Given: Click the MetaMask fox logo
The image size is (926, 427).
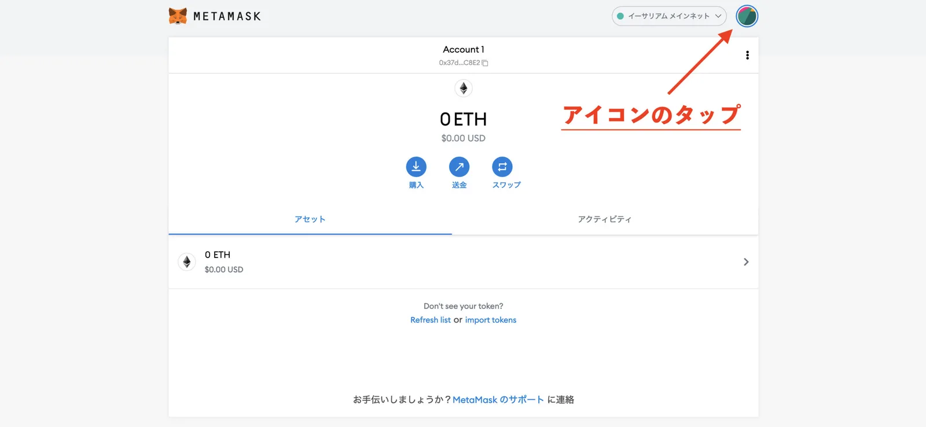Looking at the screenshot, I should pos(178,16).
